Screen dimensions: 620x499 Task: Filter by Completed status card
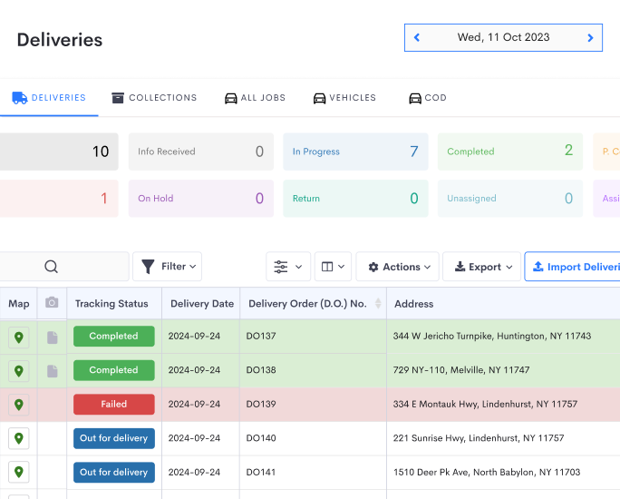[510, 152]
